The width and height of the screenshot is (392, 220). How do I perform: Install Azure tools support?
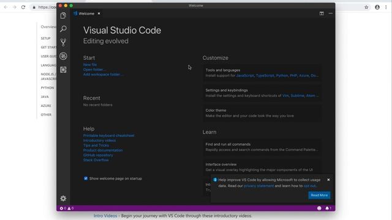point(304,76)
